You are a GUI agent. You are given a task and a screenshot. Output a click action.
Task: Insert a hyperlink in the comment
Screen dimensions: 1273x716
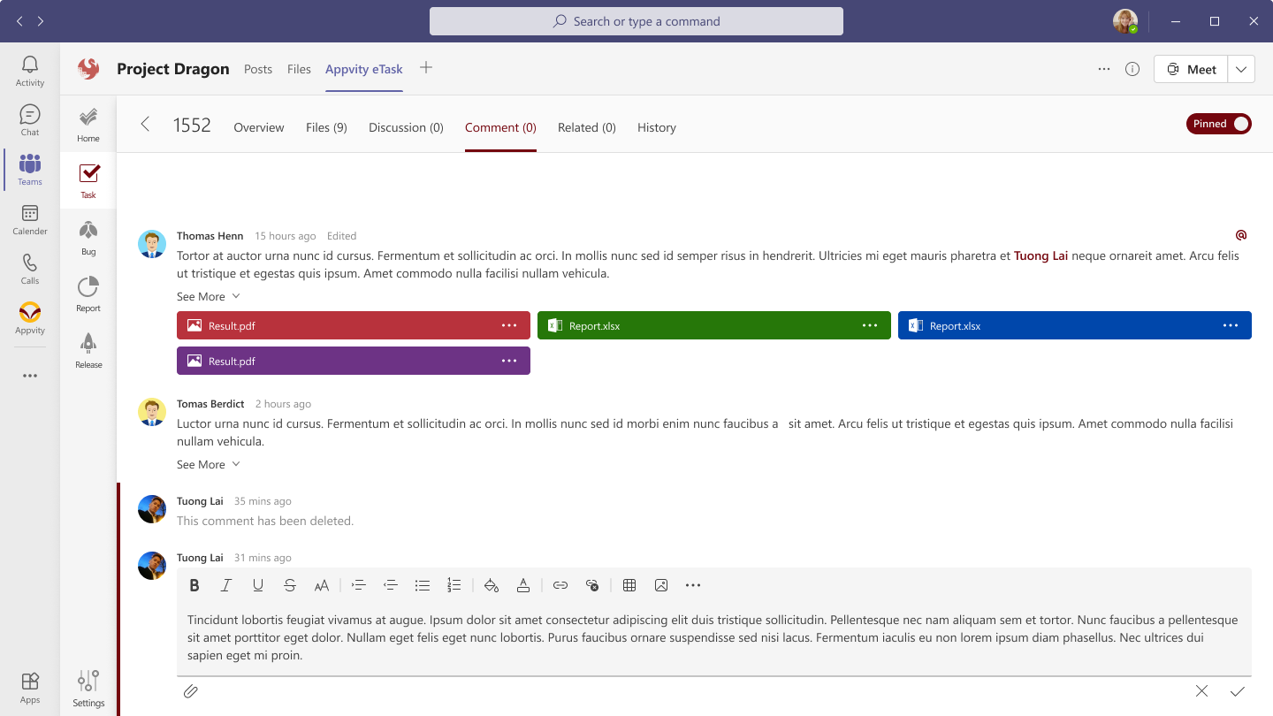(x=560, y=584)
